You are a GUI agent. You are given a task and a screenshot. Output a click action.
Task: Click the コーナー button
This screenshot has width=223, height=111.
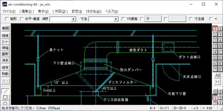point(5,42)
